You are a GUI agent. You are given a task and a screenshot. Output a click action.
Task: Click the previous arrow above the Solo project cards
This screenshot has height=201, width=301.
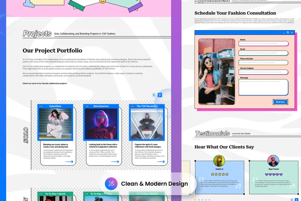154,95
